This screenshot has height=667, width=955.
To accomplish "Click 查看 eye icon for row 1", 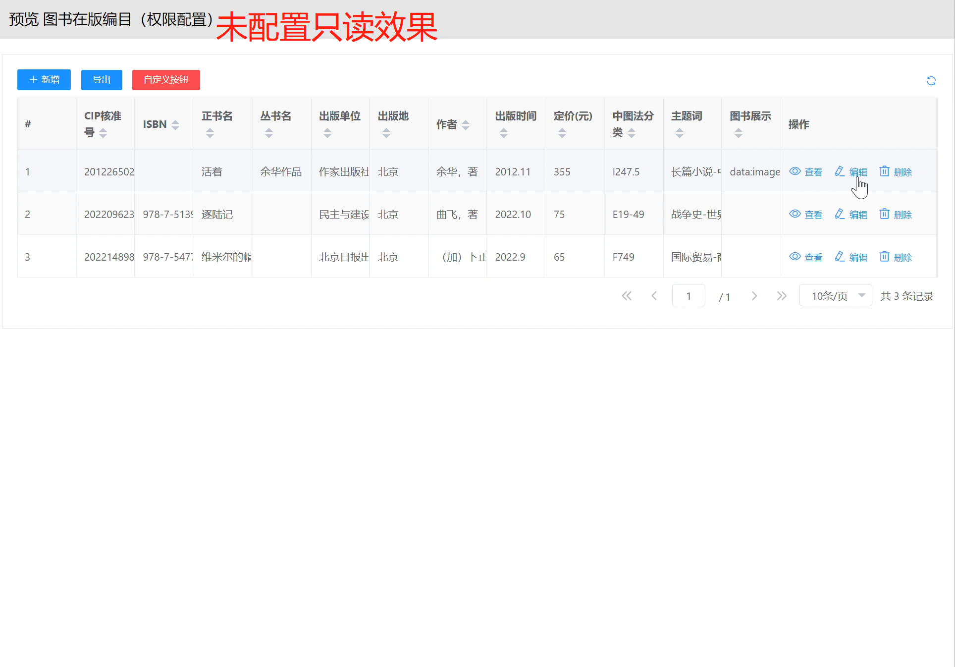I will [x=795, y=171].
